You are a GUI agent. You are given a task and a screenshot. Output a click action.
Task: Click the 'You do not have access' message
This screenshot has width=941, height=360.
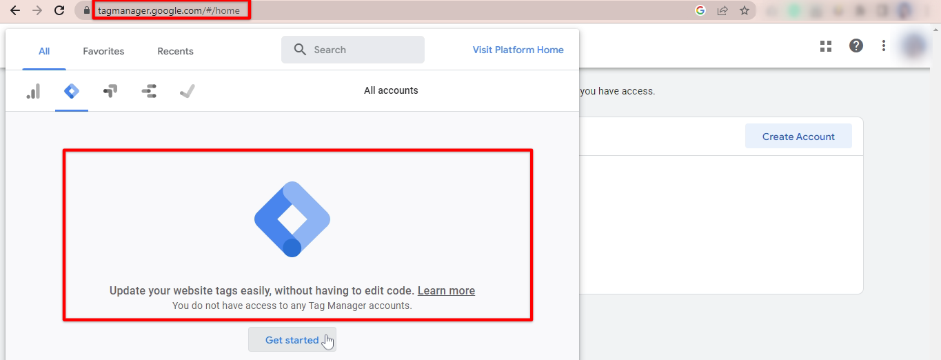coord(292,305)
